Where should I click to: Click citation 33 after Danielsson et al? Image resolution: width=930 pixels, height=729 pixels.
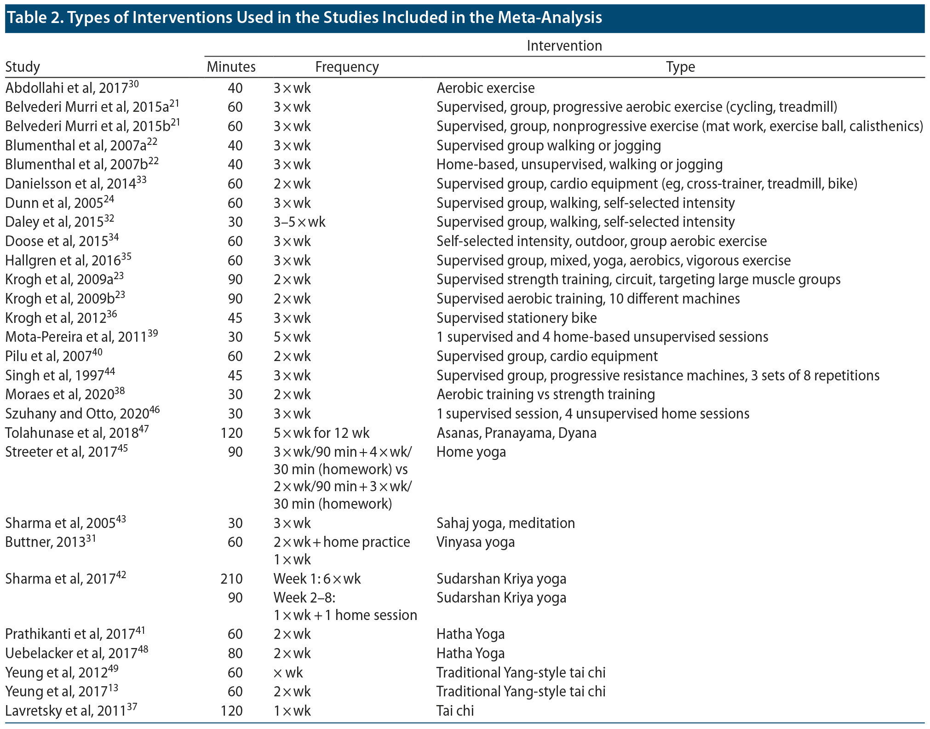(141, 180)
